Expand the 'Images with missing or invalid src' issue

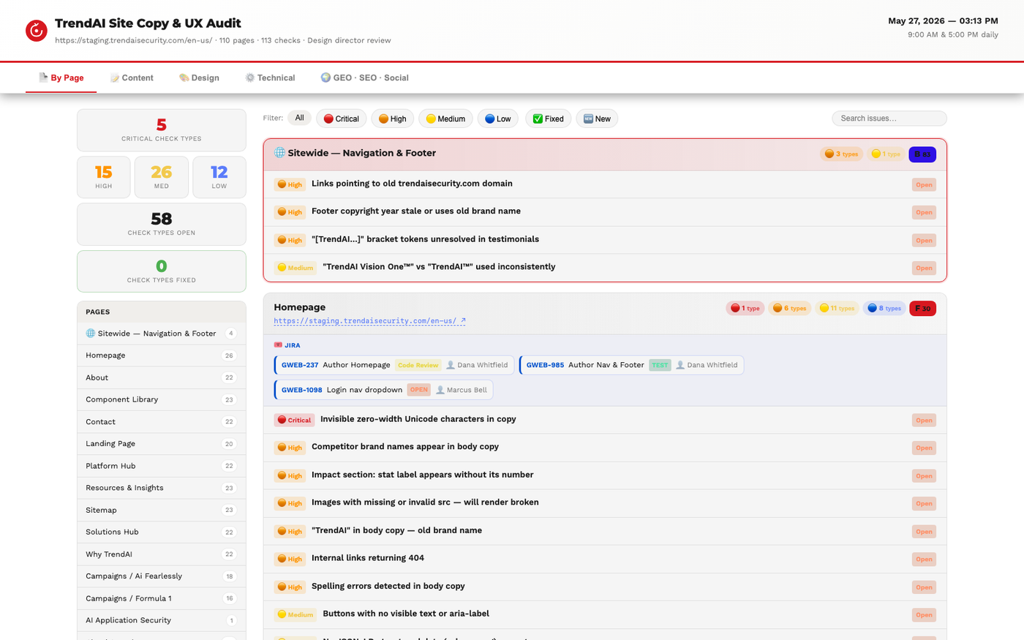point(605,503)
